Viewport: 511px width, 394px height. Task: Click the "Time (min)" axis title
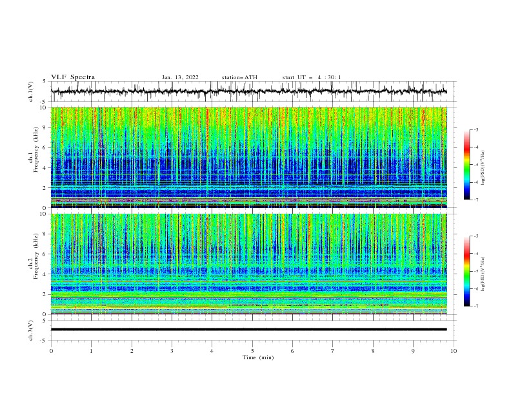258,357
